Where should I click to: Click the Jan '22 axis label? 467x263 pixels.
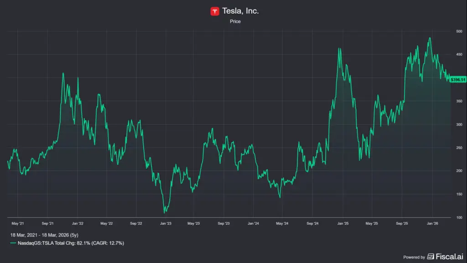(78, 223)
